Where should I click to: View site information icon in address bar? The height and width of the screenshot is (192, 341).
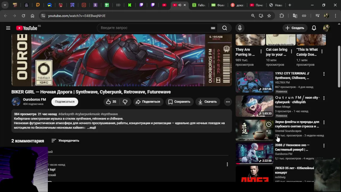pyautogui.click(x=43, y=16)
